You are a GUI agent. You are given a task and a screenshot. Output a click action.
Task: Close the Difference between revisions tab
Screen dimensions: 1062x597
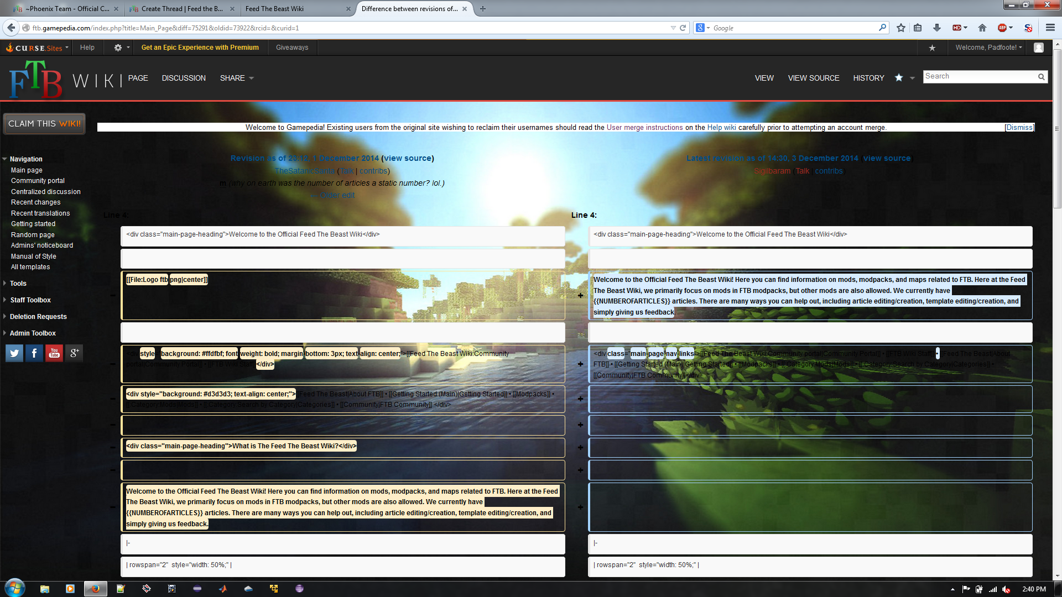click(x=465, y=9)
